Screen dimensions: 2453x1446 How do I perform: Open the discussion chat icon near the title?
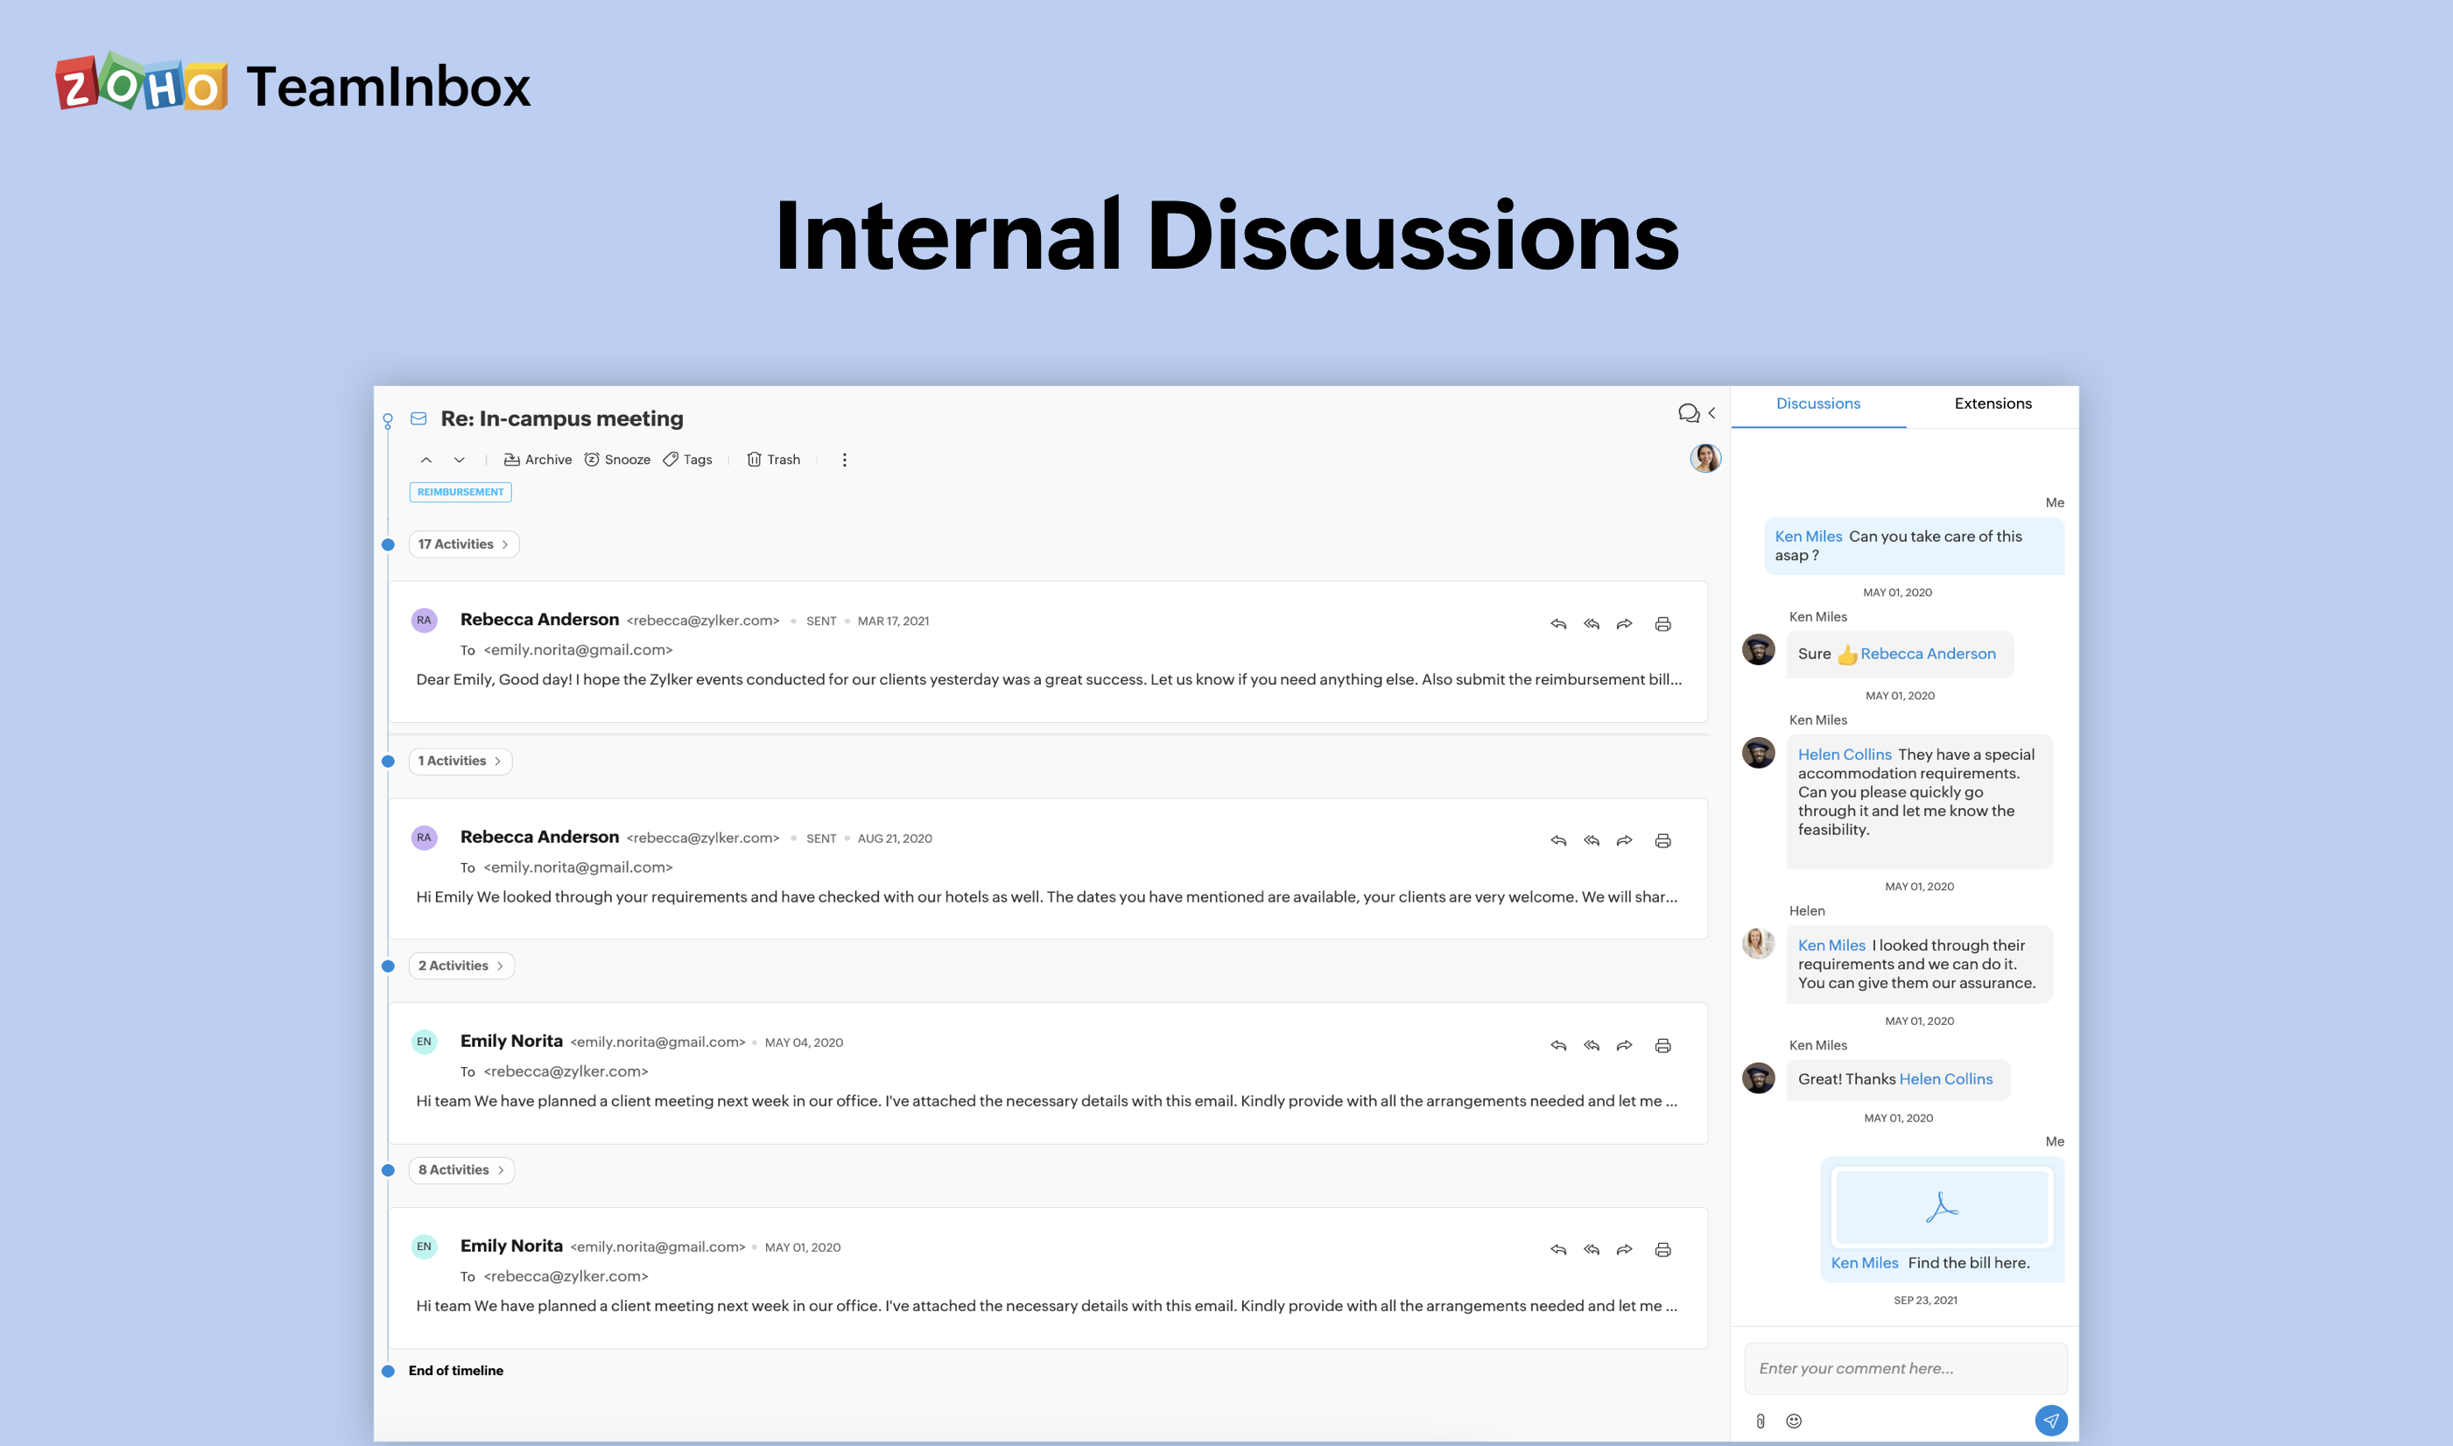(x=1689, y=413)
